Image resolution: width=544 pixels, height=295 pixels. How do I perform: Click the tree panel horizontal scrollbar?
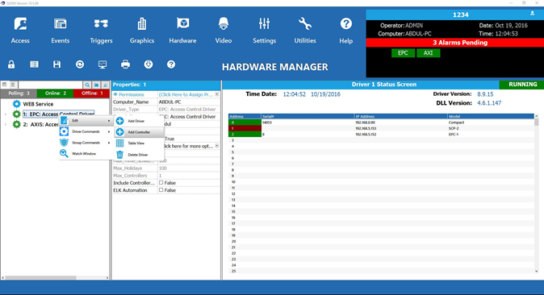[x=56, y=277]
